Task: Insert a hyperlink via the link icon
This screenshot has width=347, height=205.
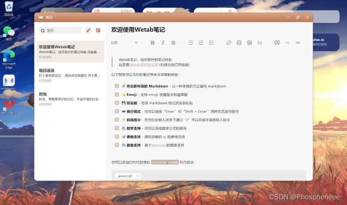Action: pos(229,42)
